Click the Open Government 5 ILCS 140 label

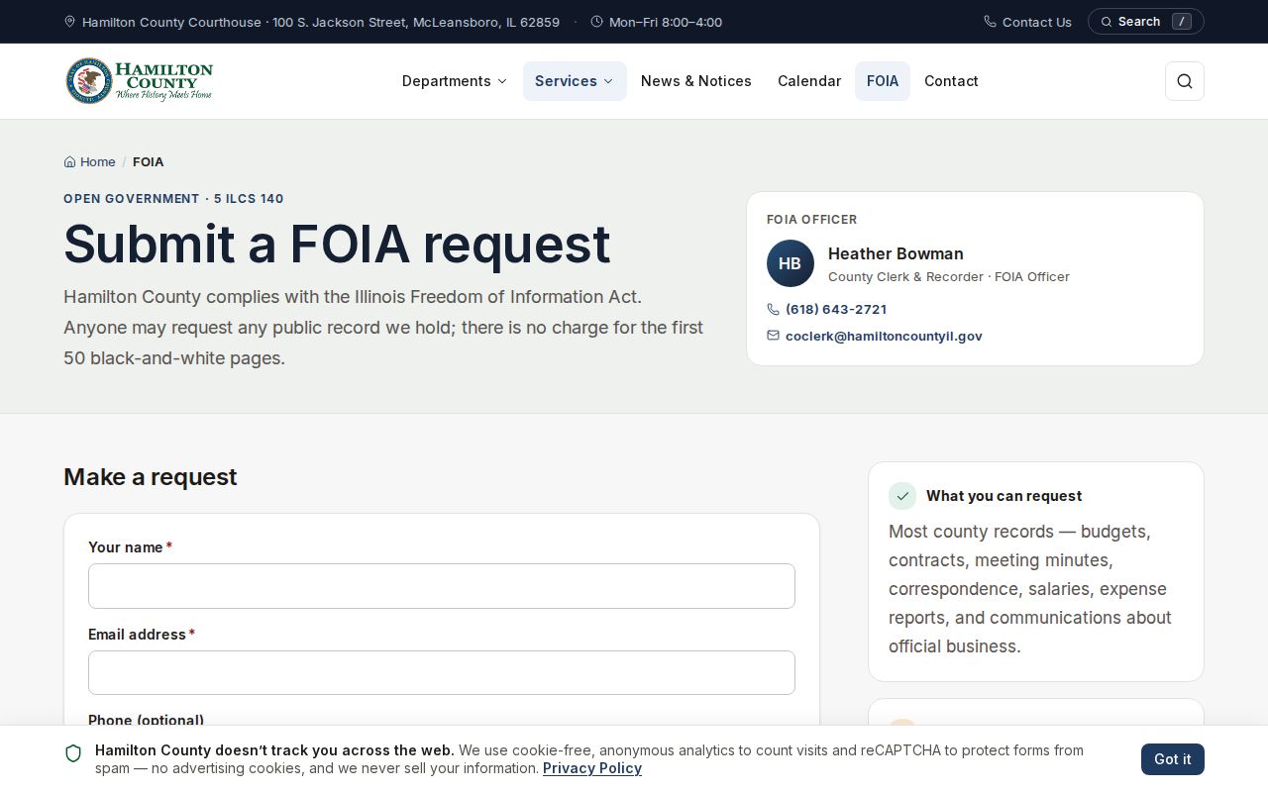click(173, 198)
